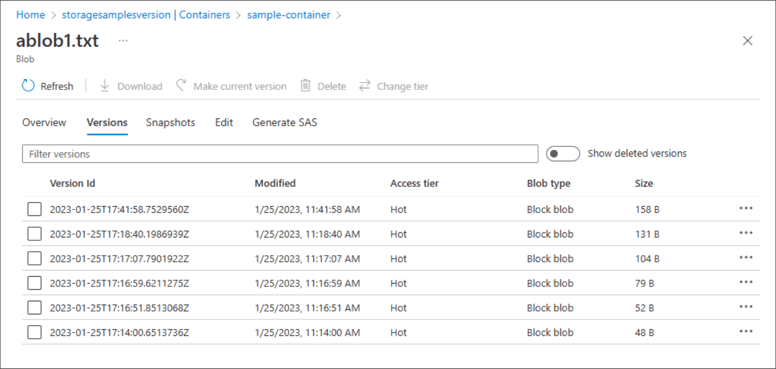Click the Make current version icon
The image size is (776, 369).
click(181, 85)
